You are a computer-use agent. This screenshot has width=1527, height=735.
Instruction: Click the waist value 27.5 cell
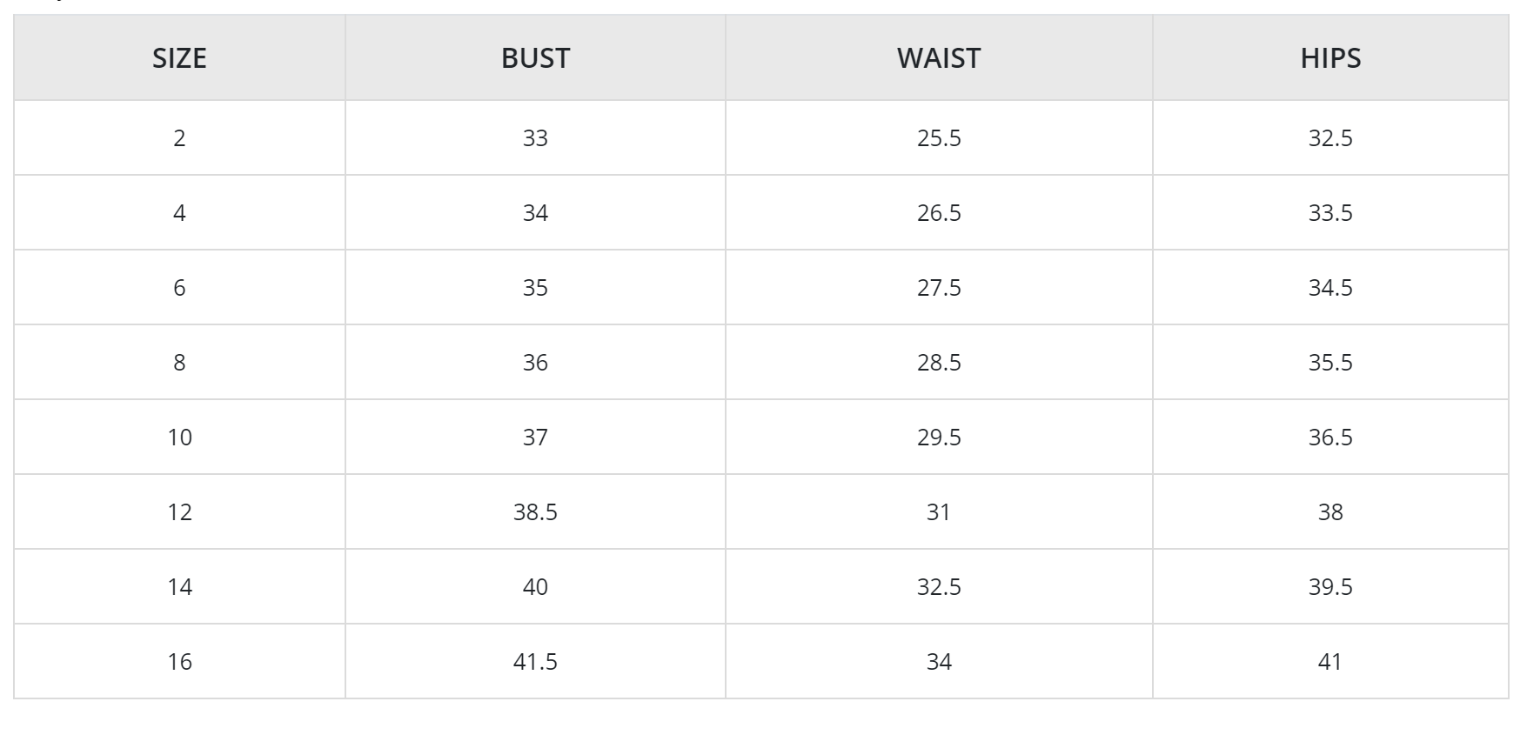pyautogui.click(x=938, y=288)
